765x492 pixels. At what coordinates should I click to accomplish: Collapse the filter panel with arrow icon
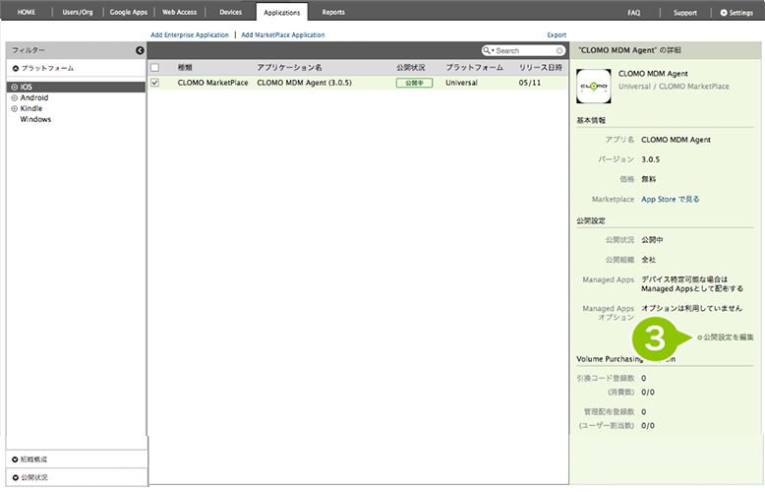(140, 50)
